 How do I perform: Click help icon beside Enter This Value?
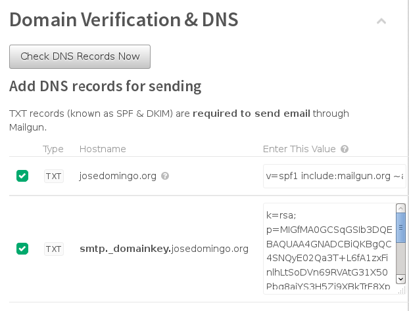tap(345, 150)
